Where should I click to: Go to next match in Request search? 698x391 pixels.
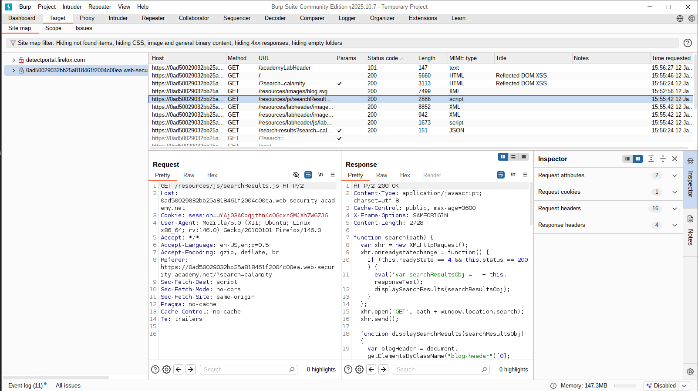pos(191,369)
